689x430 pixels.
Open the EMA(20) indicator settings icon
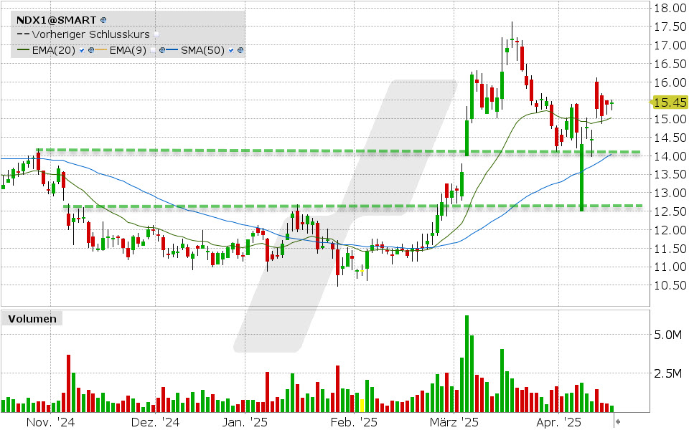click(91, 50)
